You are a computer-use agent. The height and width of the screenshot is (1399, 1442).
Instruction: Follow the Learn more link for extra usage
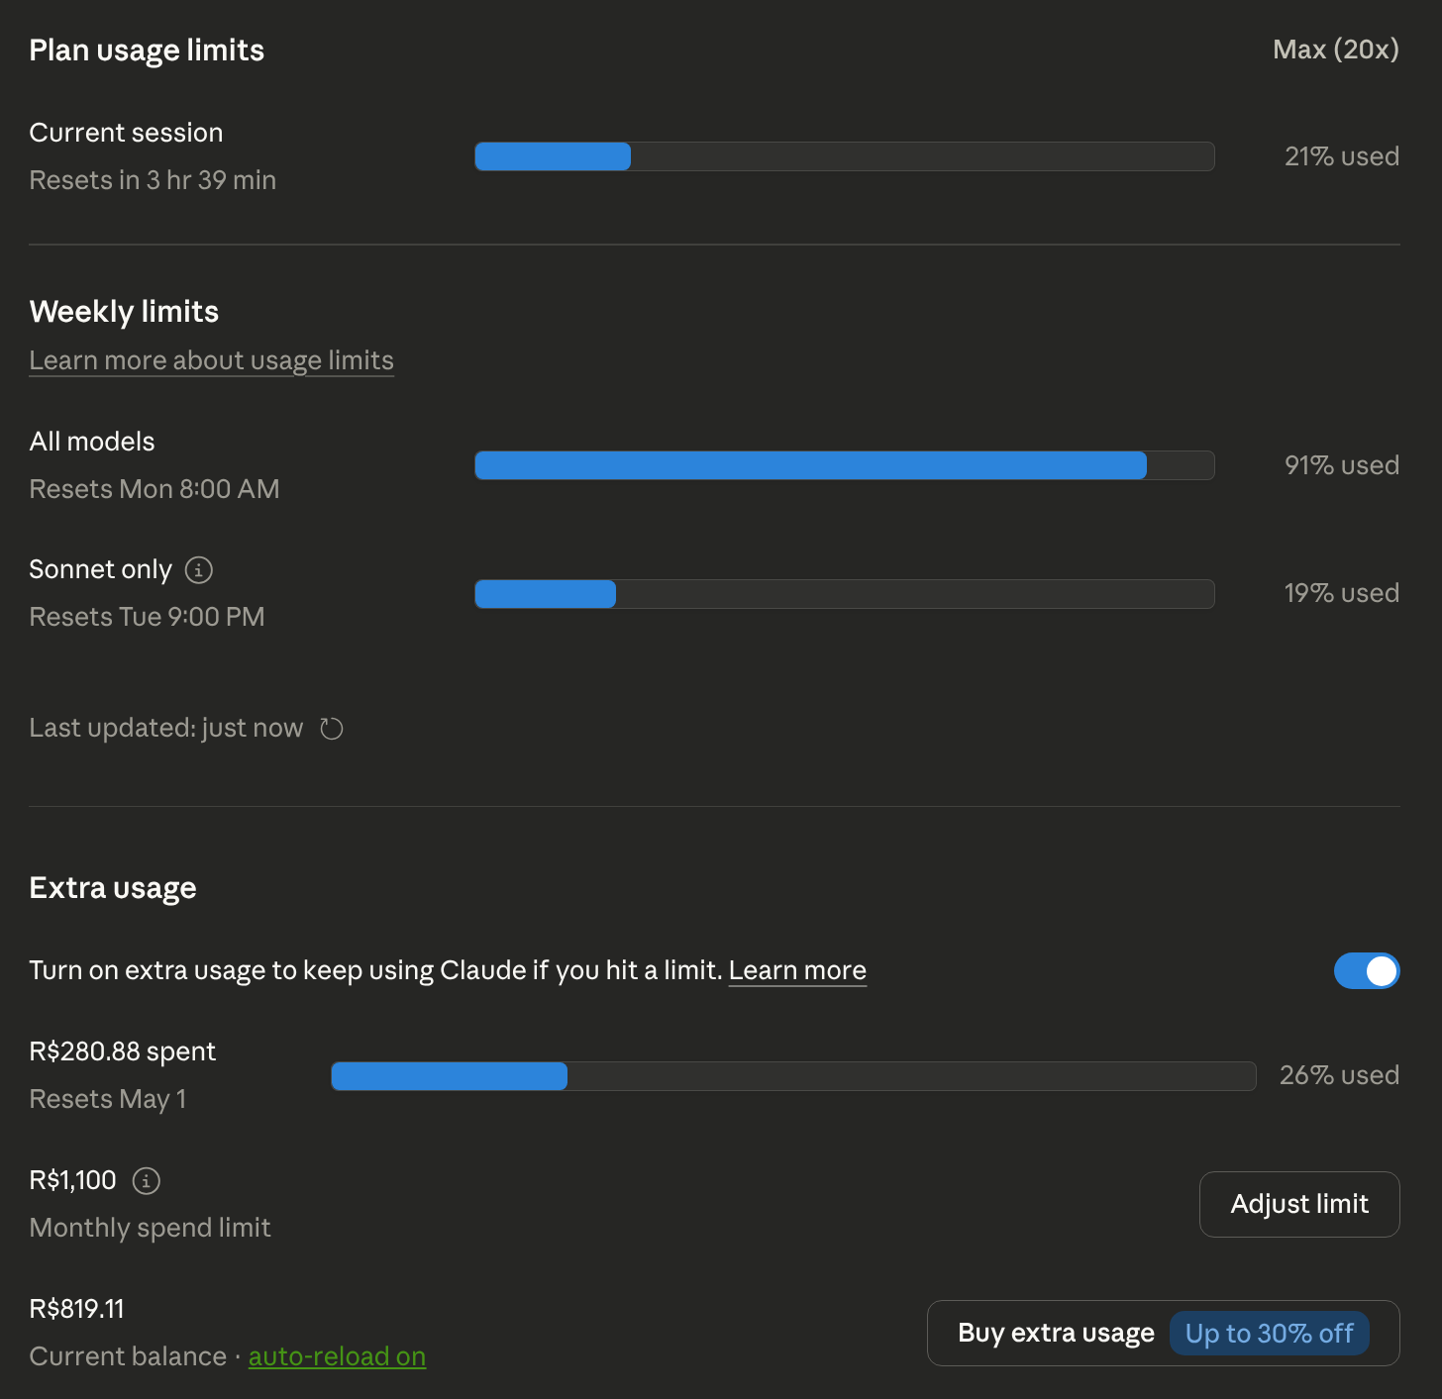tap(797, 970)
